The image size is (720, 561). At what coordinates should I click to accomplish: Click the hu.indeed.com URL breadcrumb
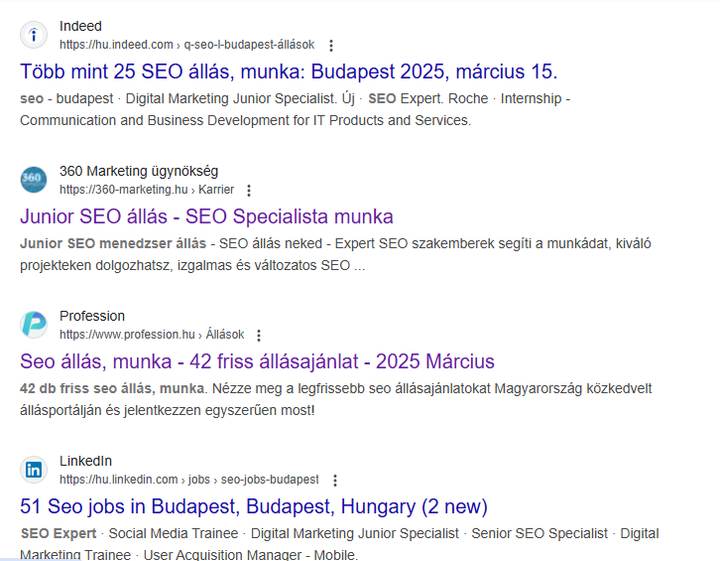point(186,45)
